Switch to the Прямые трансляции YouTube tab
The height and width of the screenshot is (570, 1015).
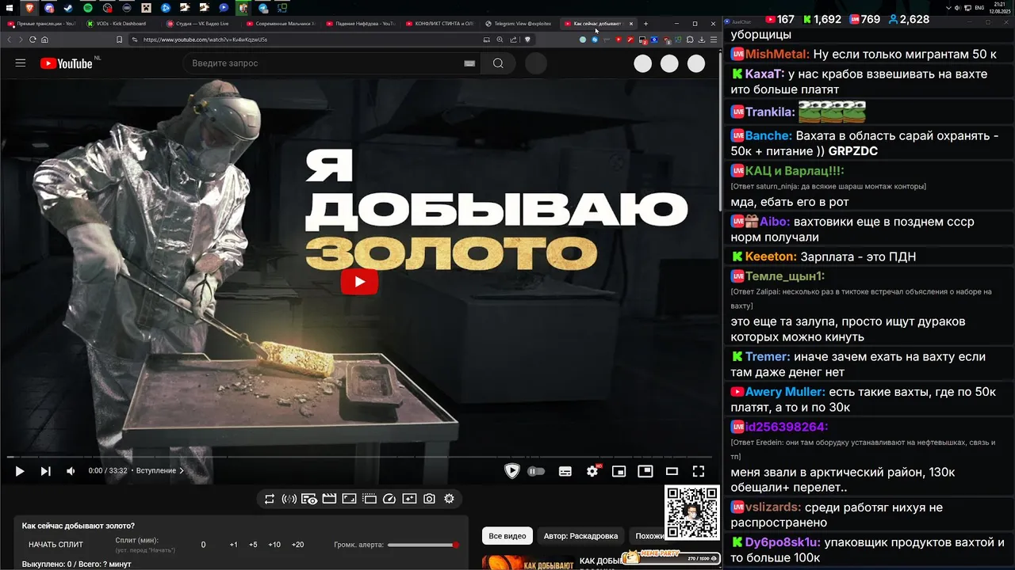pos(41,24)
